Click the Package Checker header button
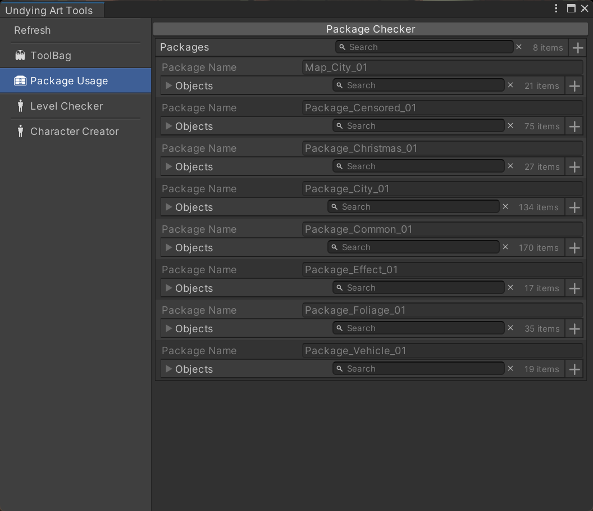Image resolution: width=593 pixels, height=511 pixels. coord(371,29)
